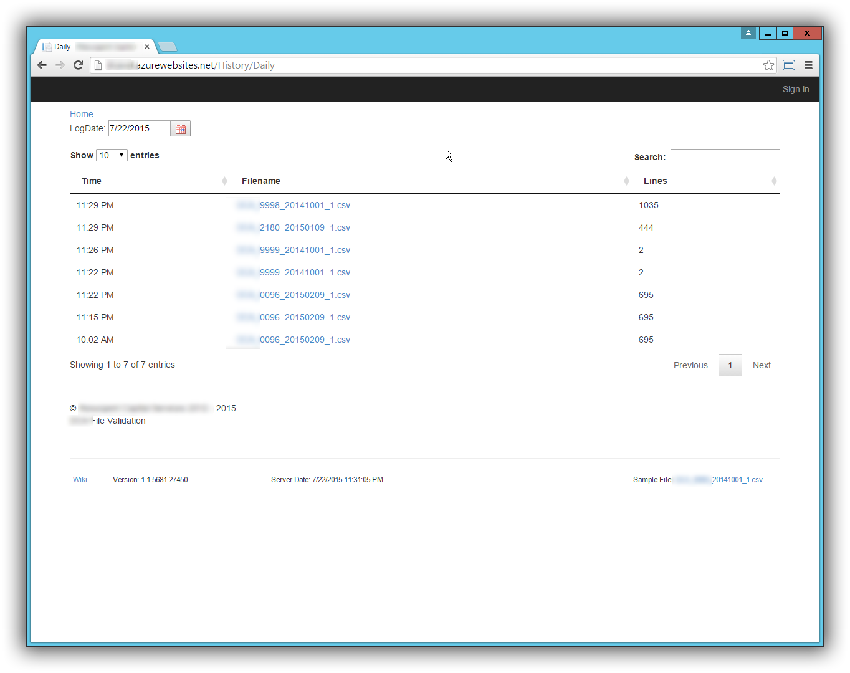This screenshot has width=850, height=673.
Task: Open the 2180_20150109_1.csv file link
Action: tap(305, 227)
